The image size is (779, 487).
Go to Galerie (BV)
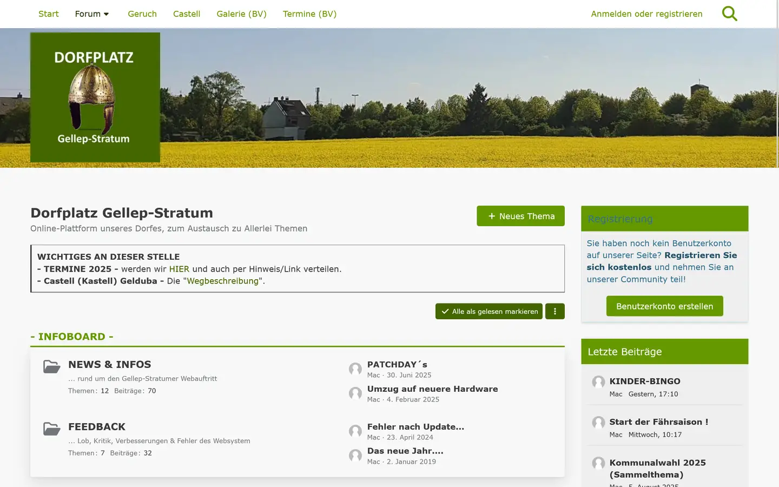pyautogui.click(x=241, y=14)
